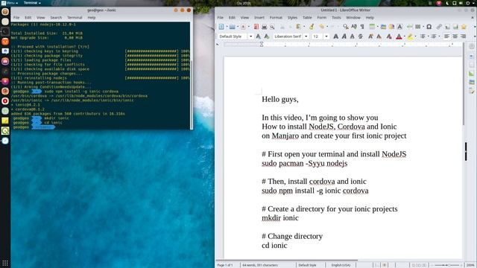Click New Style icon beside paragraph style

267,36
